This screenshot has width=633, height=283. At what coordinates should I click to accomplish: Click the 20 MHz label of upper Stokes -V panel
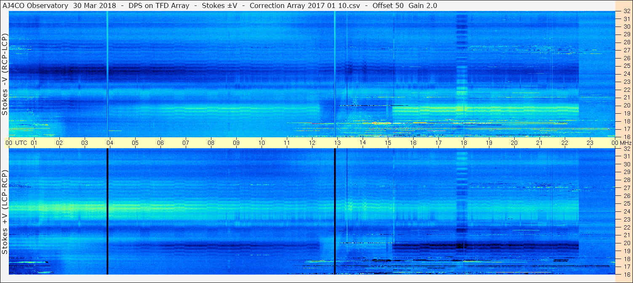[626, 105]
